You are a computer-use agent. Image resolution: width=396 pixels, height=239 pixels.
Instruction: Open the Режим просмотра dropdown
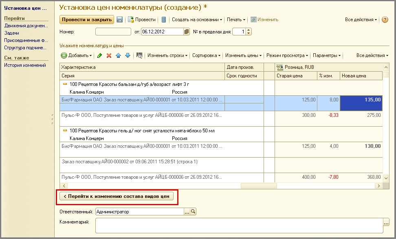[x=287, y=55]
